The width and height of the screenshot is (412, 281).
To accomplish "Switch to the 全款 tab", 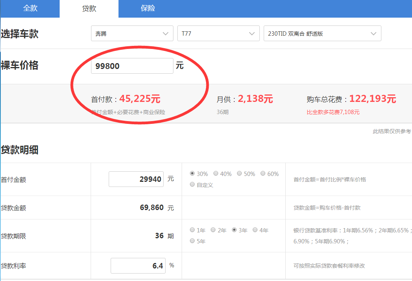I will pyautogui.click(x=30, y=9).
